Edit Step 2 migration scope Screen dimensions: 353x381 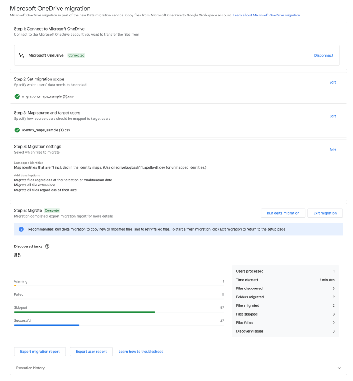tap(332, 82)
